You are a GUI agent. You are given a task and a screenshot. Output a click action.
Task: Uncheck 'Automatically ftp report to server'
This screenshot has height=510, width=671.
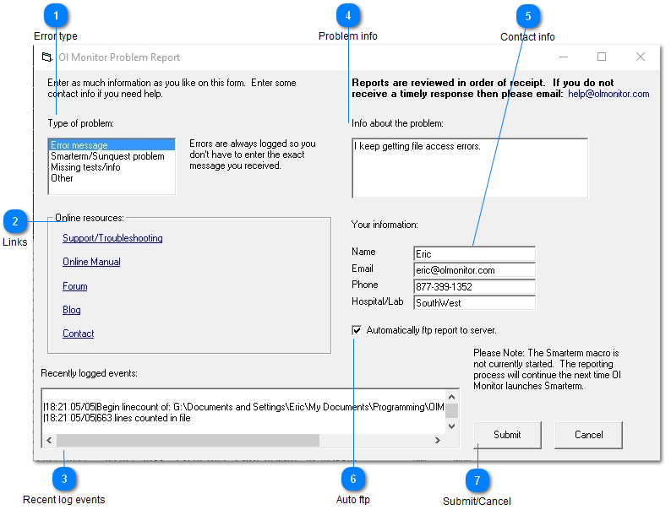[x=357, y=330]
